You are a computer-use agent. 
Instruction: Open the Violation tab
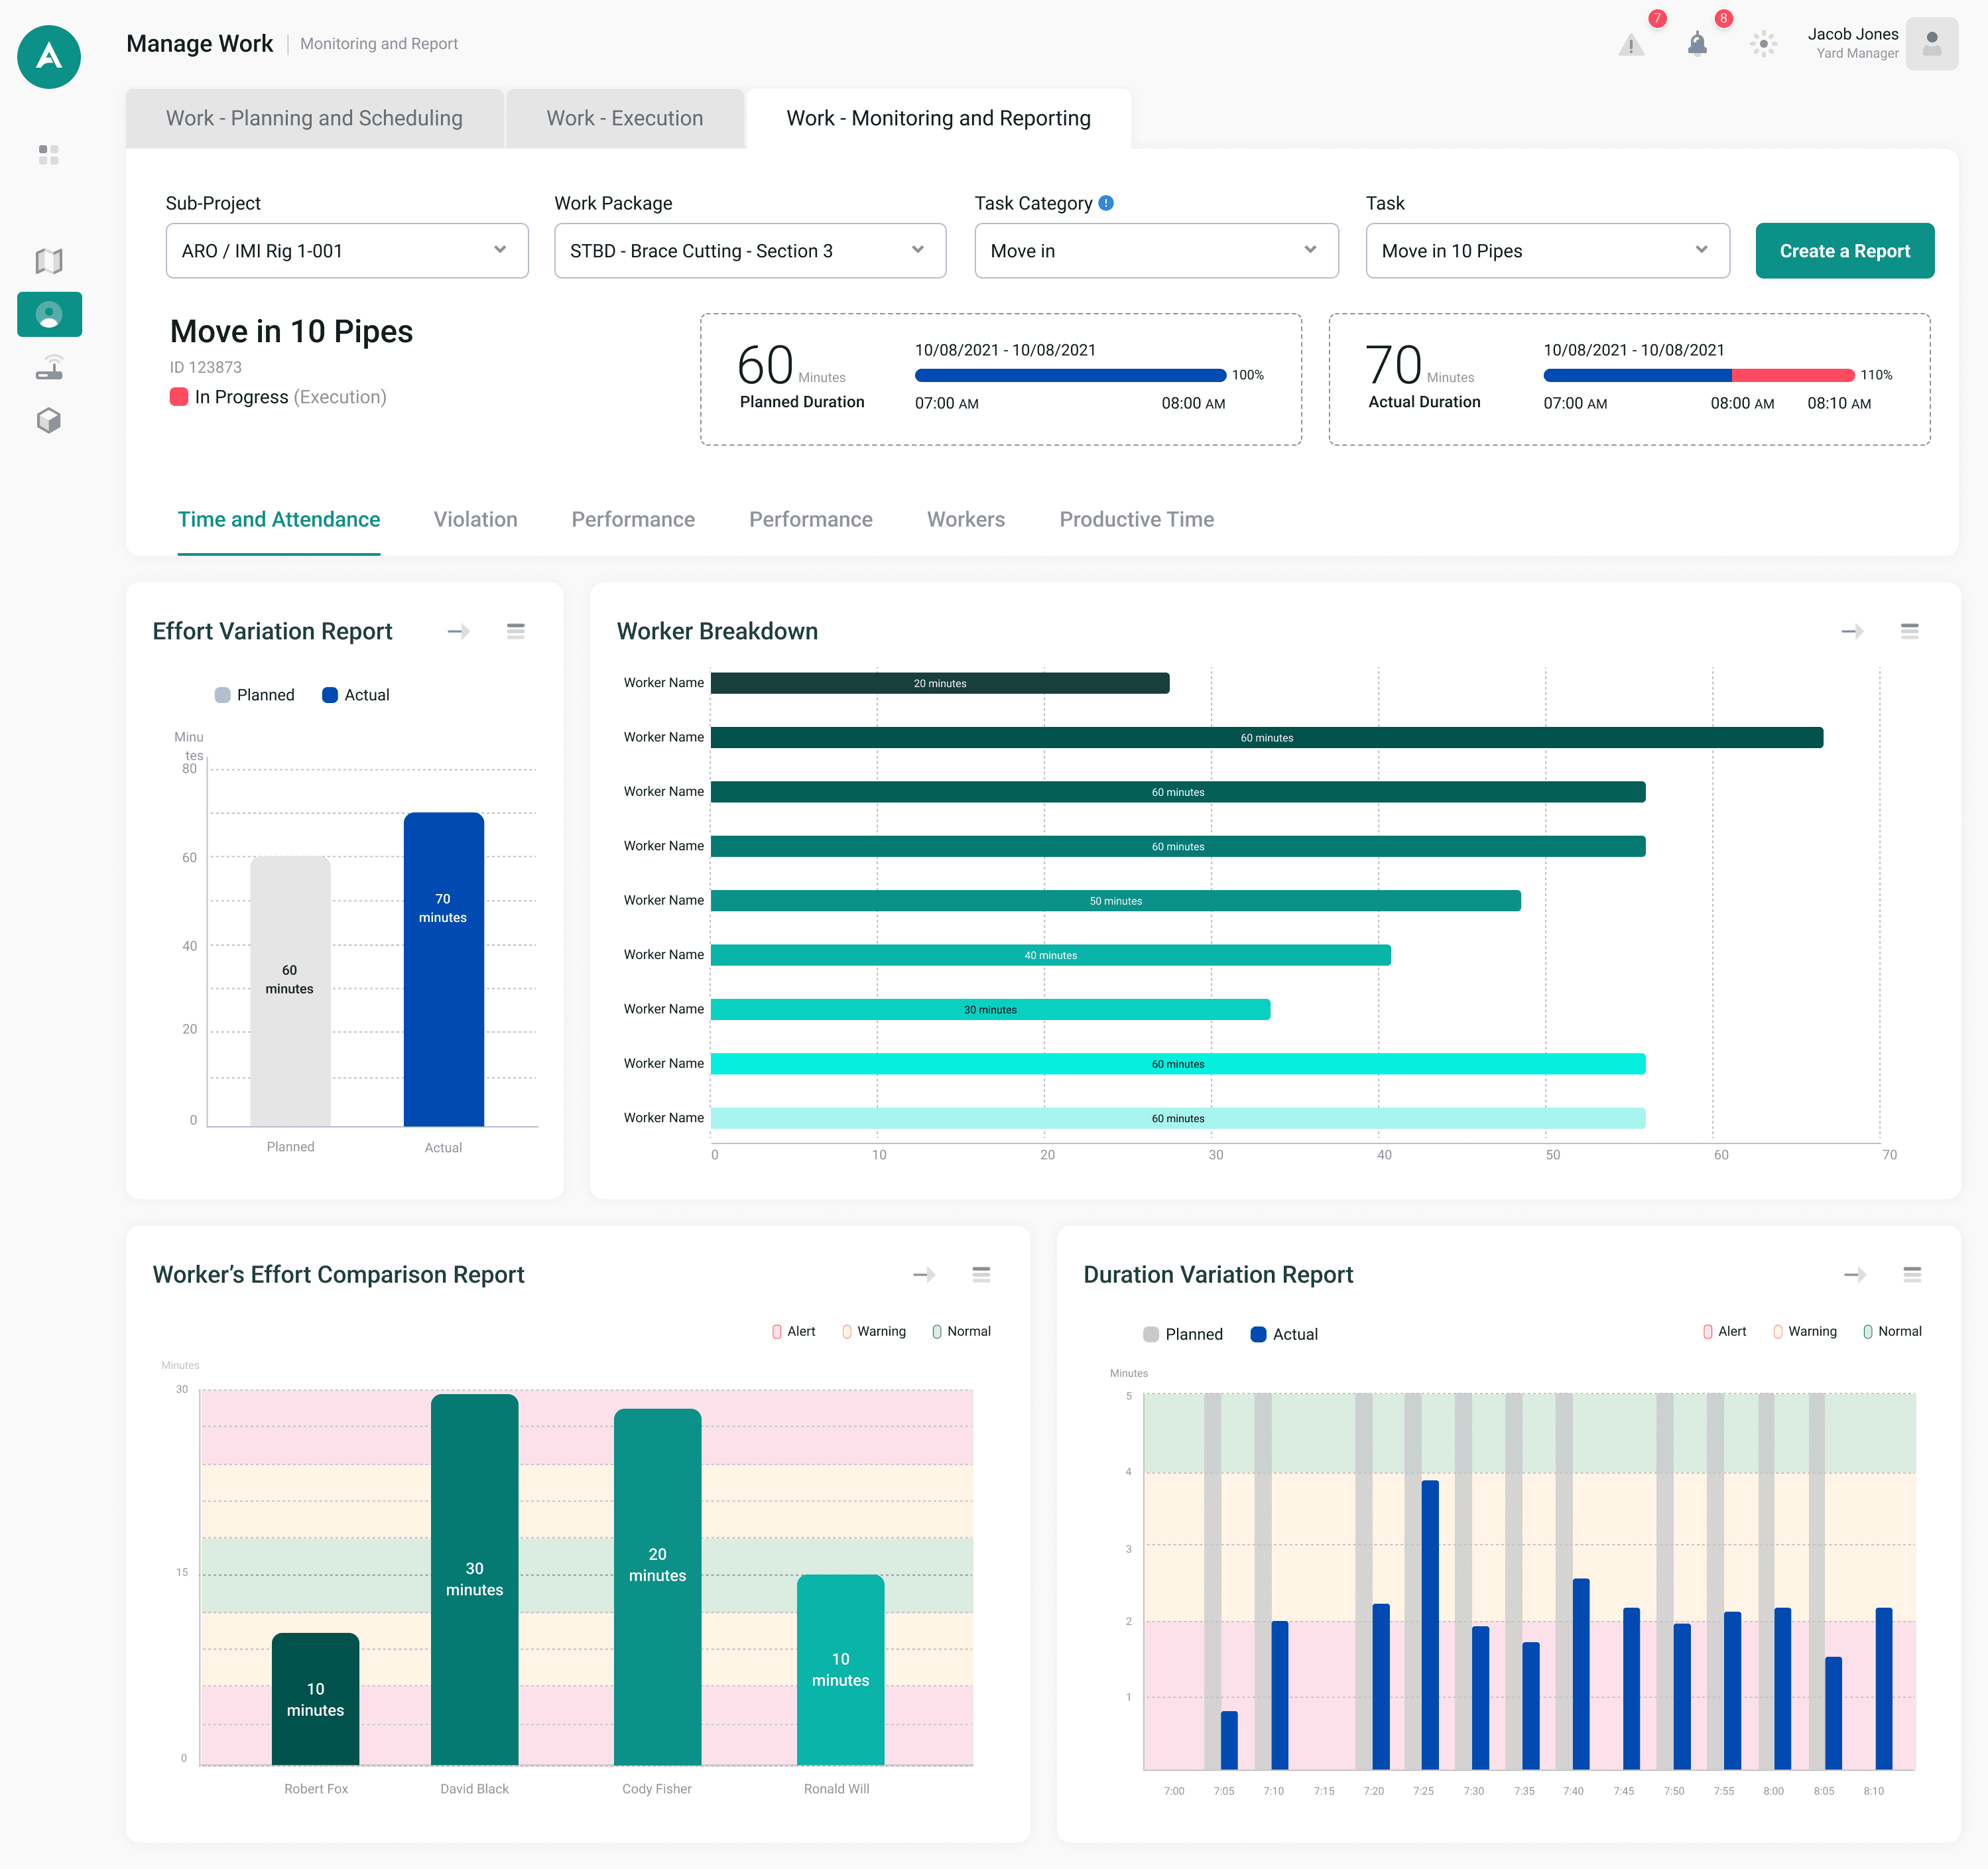pos(476,519)
